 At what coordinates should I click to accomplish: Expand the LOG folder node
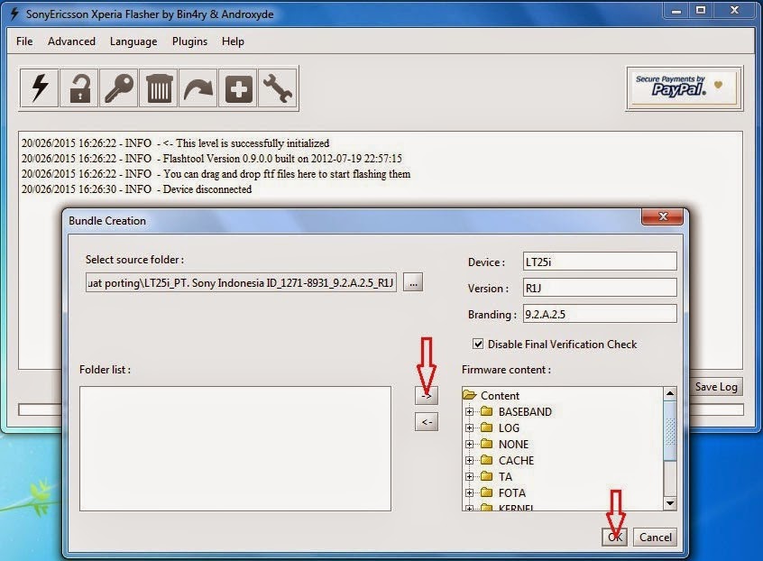pyautogui.click(x=469, y=428)
